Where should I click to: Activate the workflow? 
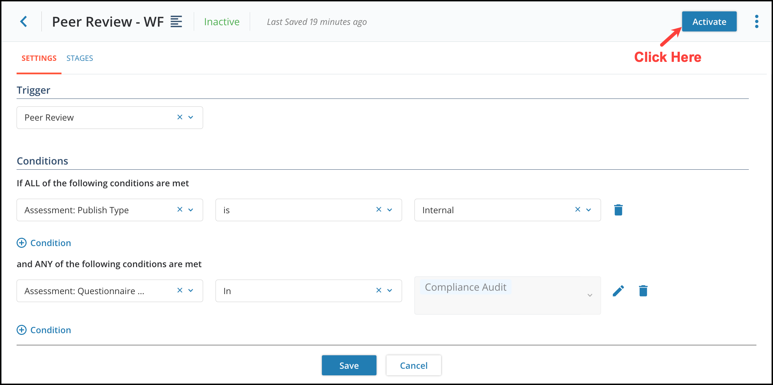tap(709, 21)
